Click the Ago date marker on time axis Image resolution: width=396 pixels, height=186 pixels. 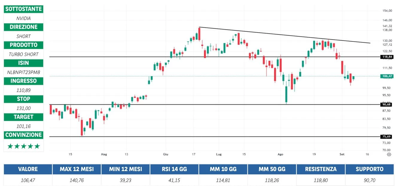point(280,154)
